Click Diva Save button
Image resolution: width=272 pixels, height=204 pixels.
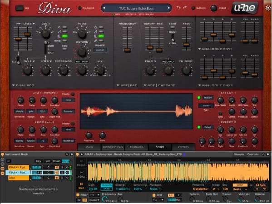[20, 8]
